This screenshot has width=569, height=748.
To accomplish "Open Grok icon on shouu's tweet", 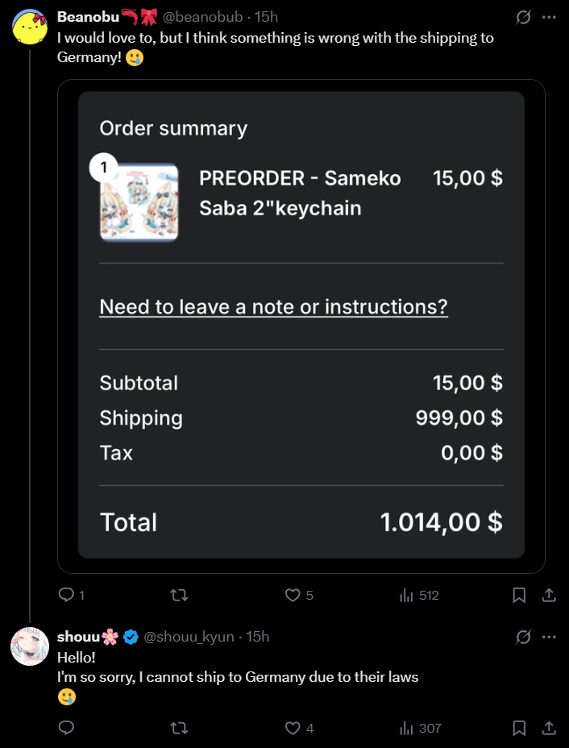I will click(523, 637).
